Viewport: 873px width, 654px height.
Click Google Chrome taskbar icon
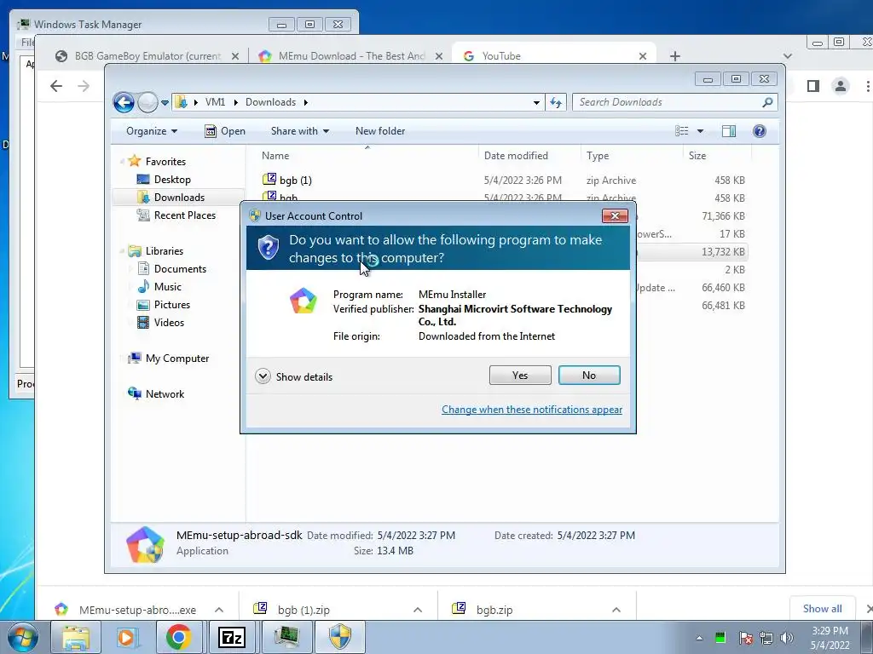(x=178, y=637)
